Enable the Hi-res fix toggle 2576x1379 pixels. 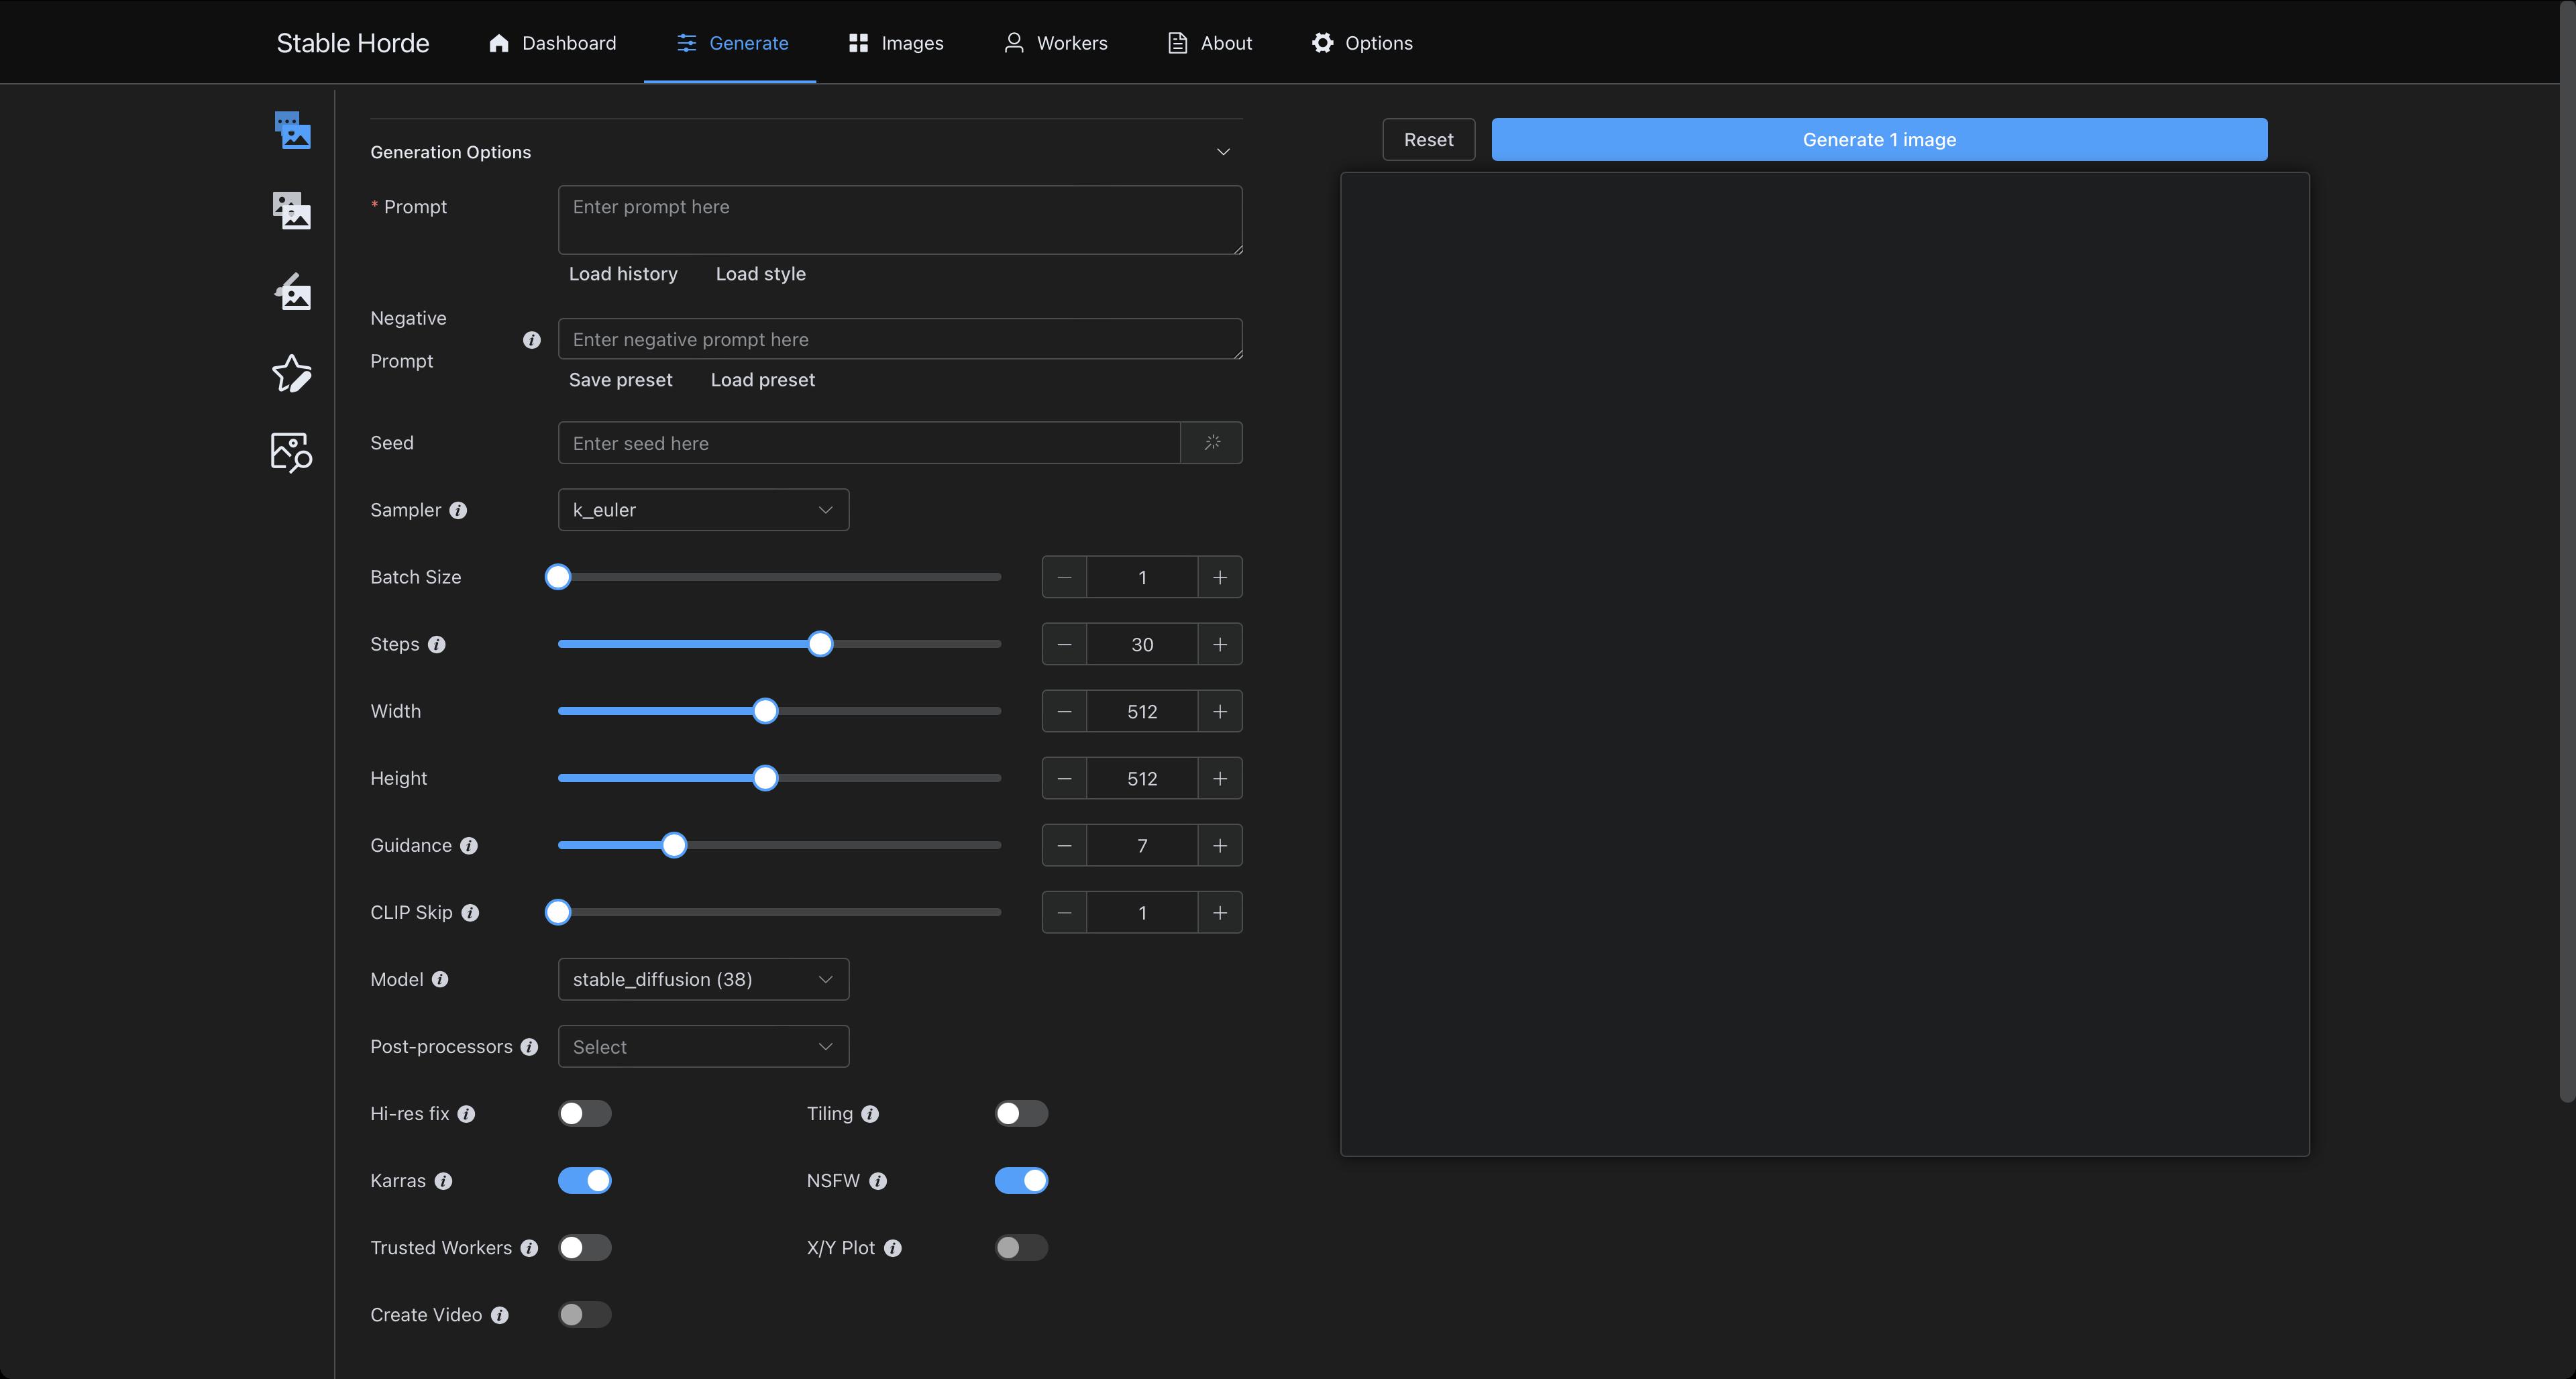pos(585,1114)
